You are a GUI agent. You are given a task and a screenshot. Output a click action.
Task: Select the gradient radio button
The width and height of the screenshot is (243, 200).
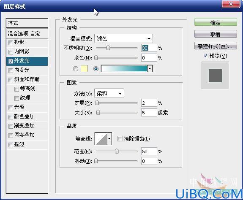coord(96,69)
